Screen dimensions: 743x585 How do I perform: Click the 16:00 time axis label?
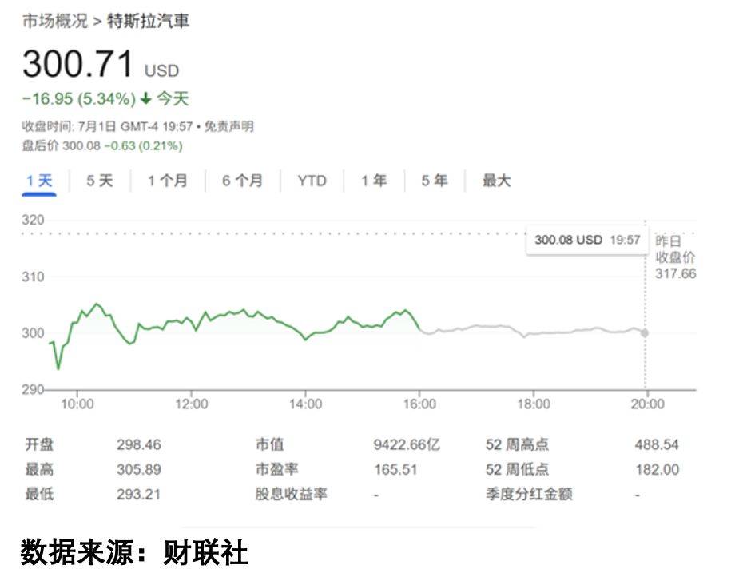(x=419, y=404)
